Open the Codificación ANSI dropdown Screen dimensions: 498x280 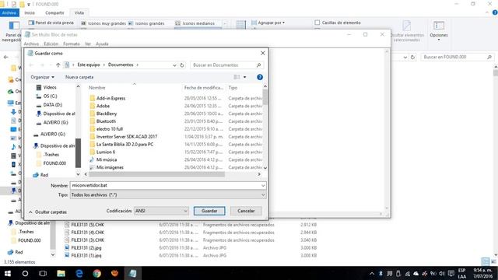[161, 211]
